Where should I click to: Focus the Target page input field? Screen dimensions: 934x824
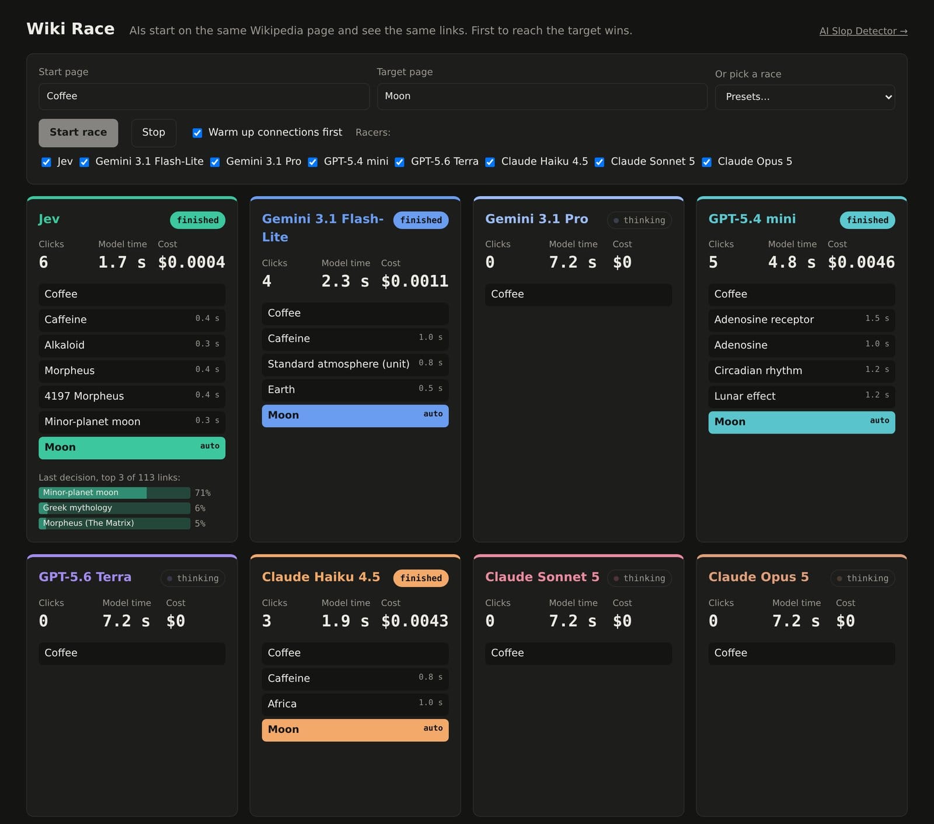click(x=542, y=96)
